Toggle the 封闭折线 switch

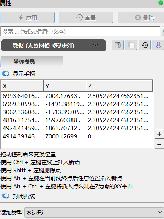[5, 196]
